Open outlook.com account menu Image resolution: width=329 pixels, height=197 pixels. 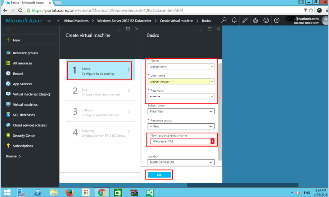click(x=306, y=20)
